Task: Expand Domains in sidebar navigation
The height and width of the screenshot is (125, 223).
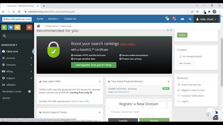Action: pos(17,65)
